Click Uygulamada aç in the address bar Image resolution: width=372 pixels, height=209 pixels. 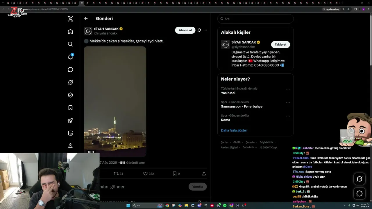(331, 9)
